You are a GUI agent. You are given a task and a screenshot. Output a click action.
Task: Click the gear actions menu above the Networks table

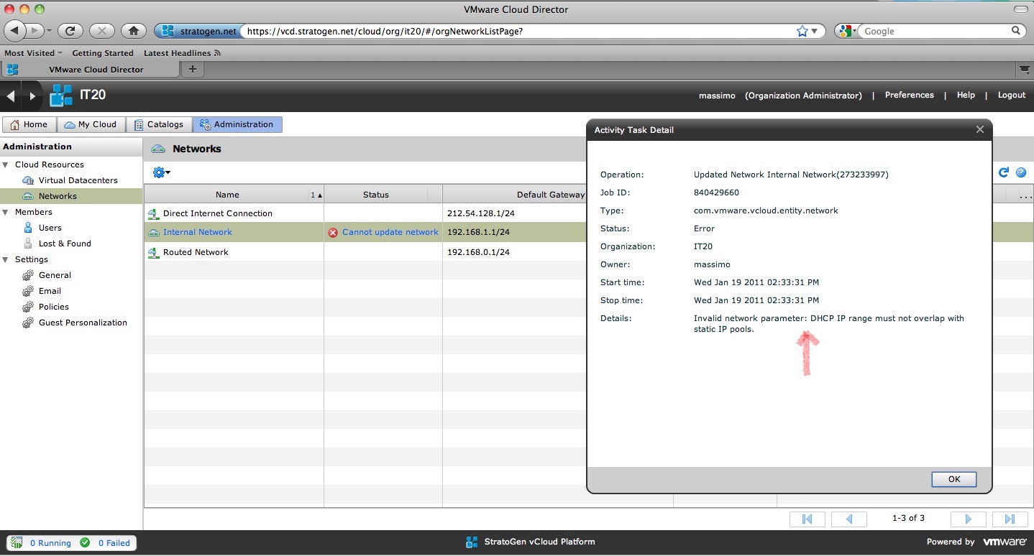point(161,172)
